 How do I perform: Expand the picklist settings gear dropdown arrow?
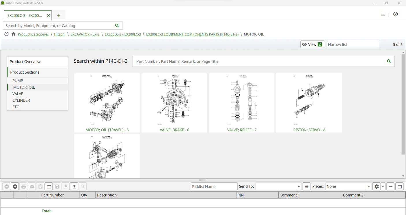click(x=383, y=186)
